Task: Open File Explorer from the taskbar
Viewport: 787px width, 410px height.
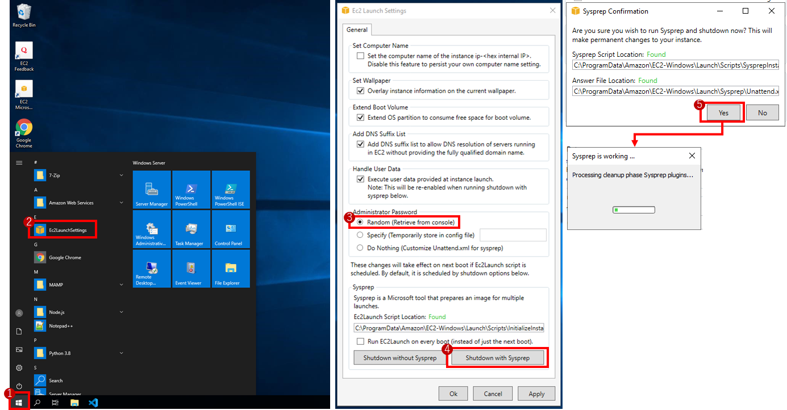Action: [x=74, y=403]
